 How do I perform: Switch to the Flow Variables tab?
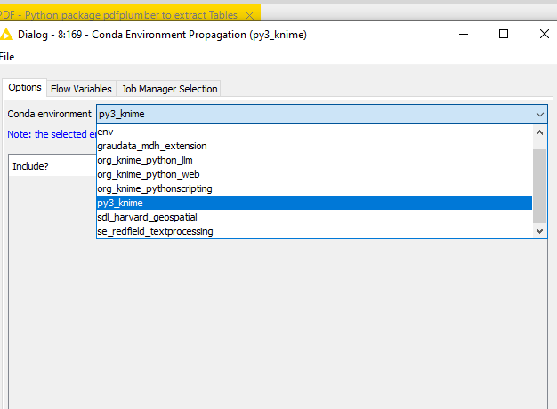click(81, 89)
